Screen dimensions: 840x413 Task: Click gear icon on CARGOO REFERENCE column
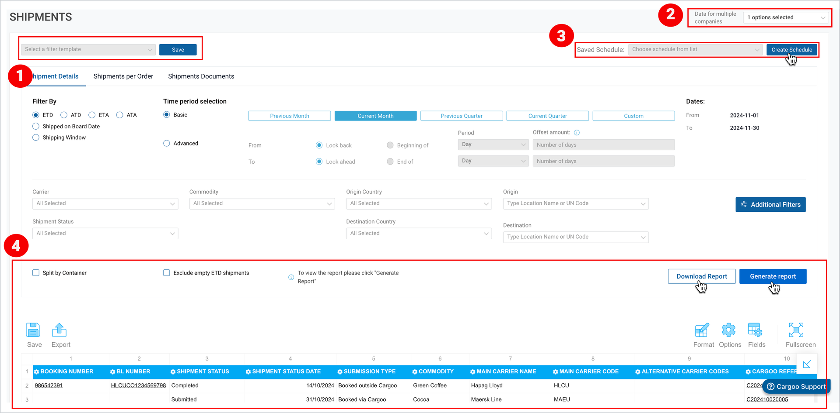(748, 372)
